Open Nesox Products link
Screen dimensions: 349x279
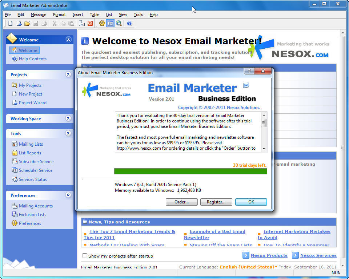click(x=269, y=255)
